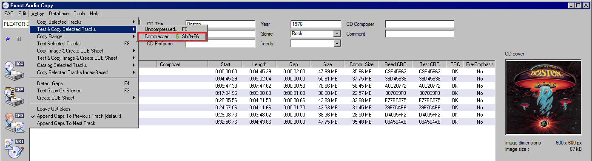
Task: Open the Help menu
Action: (94, 14)
